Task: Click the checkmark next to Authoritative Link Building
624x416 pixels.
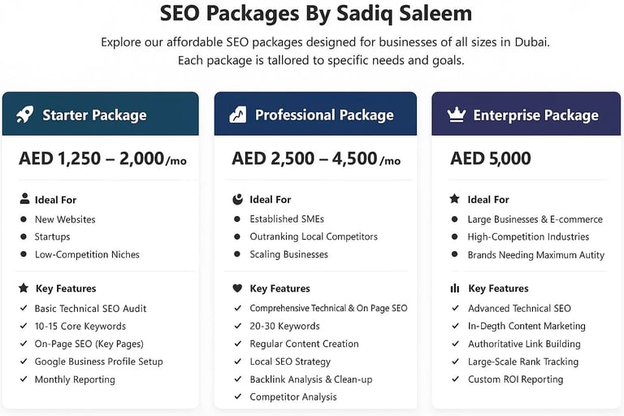Action: (454, 344)
